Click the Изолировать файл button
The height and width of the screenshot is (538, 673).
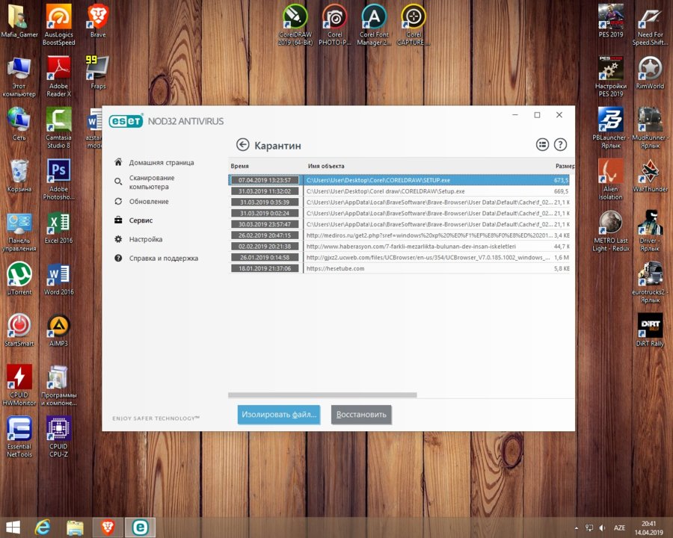[278, 414]
